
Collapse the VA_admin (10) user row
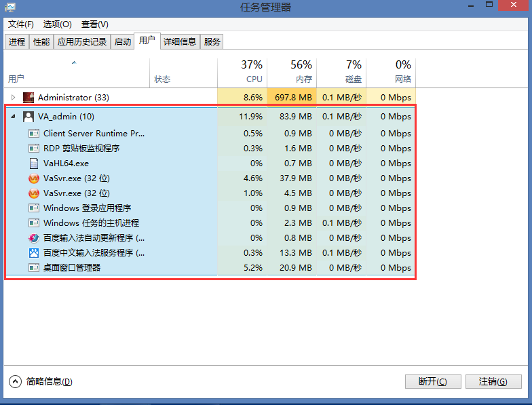click(14, 117)
